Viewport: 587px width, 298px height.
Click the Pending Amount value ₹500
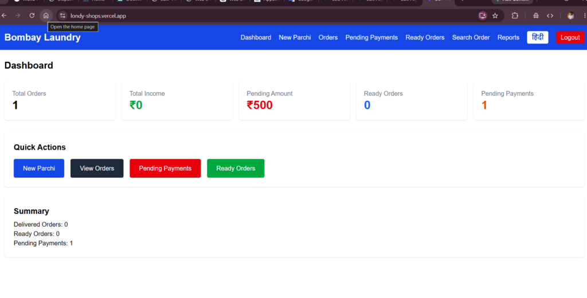point(260,105)
